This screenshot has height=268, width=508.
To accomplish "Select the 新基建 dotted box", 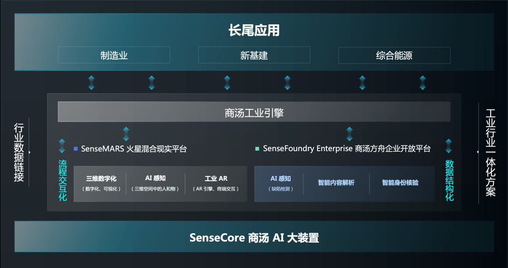I will pos(254,55).
